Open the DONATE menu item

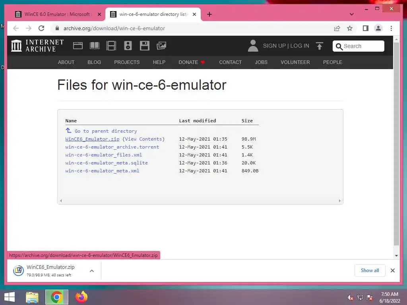(x=192, y=62)
